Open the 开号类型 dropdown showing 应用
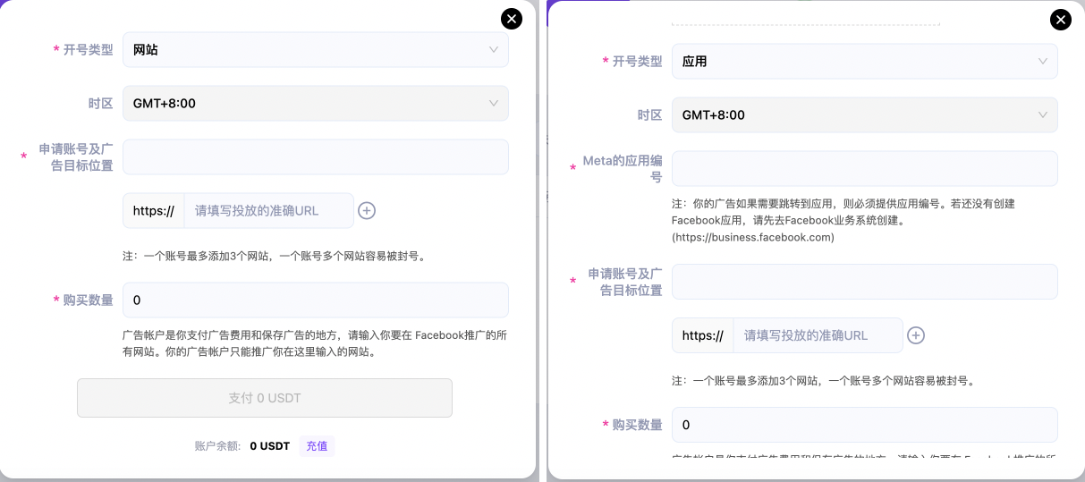Screen dimensions: 1085x482 (x=864, y=62)
